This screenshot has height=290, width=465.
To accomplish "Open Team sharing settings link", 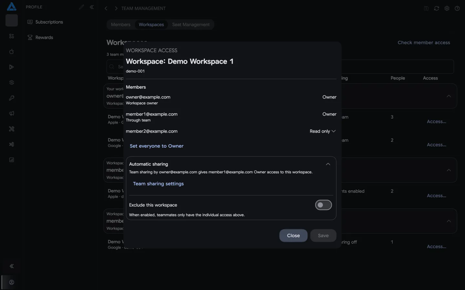I will (158, 184).
